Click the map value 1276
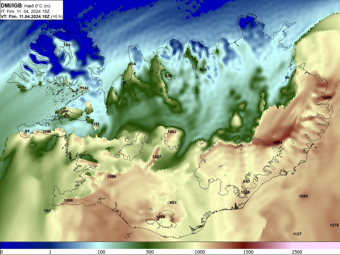 pos(334,225)
